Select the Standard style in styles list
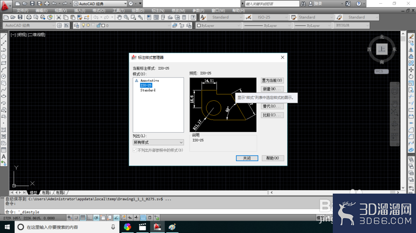The image size is (416, 233). 148,90
